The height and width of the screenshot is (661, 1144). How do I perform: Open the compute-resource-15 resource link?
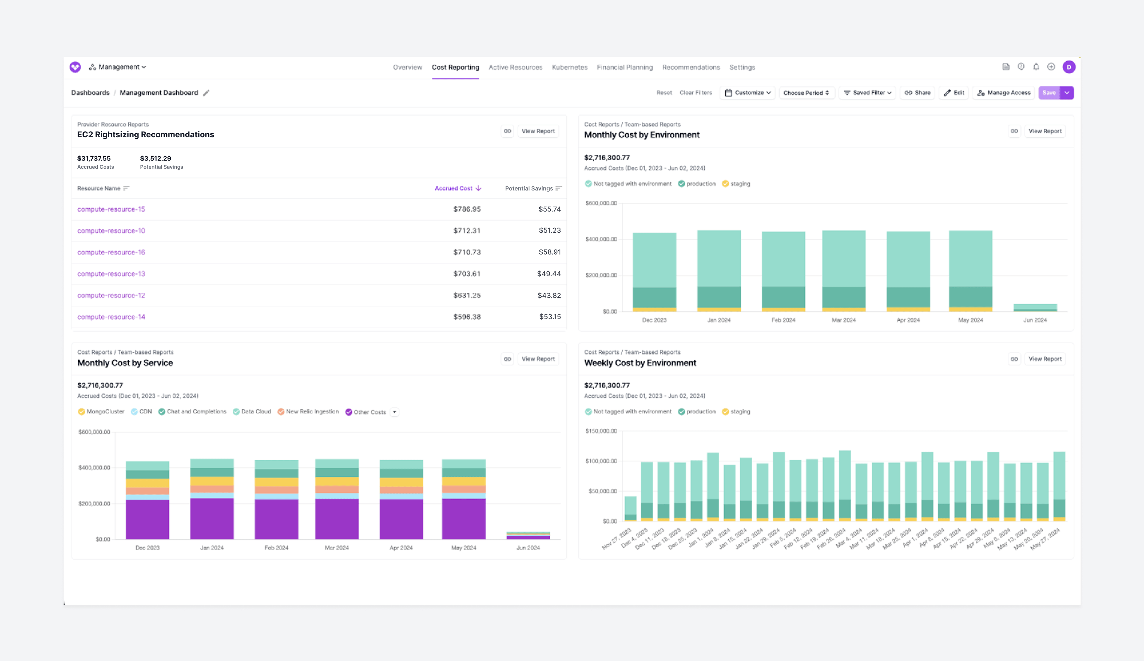pyautogui.click(x=111, y=209)
